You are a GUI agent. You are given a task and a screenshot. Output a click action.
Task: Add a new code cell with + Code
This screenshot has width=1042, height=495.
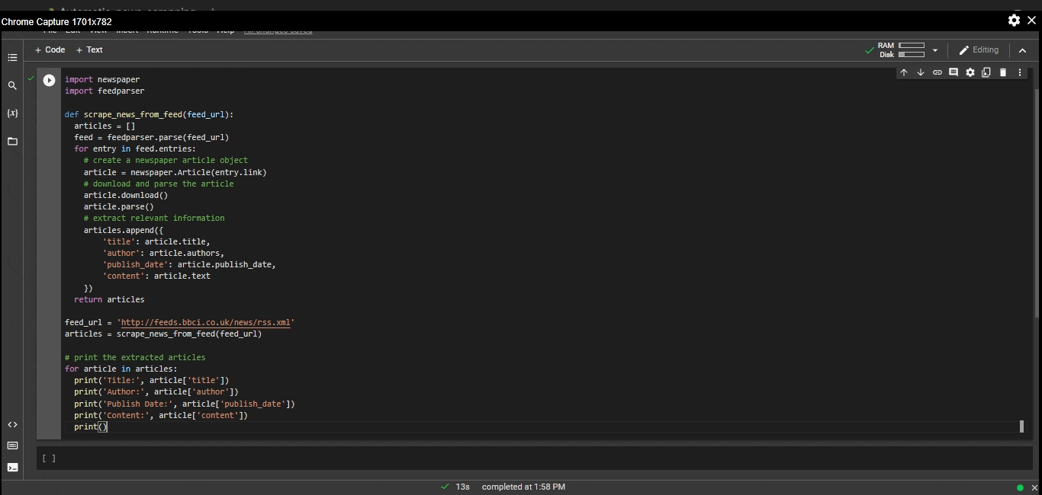tap(50, 50)
